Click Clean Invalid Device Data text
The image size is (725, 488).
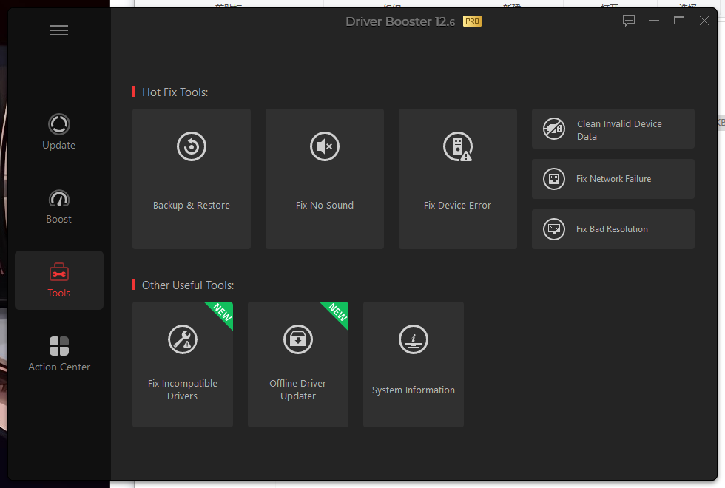[x=620, y=130]
